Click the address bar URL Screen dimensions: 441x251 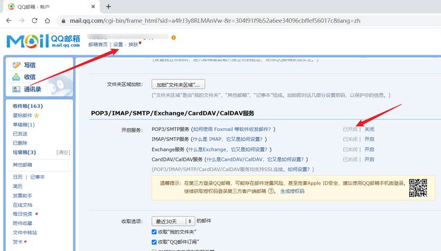215,21
